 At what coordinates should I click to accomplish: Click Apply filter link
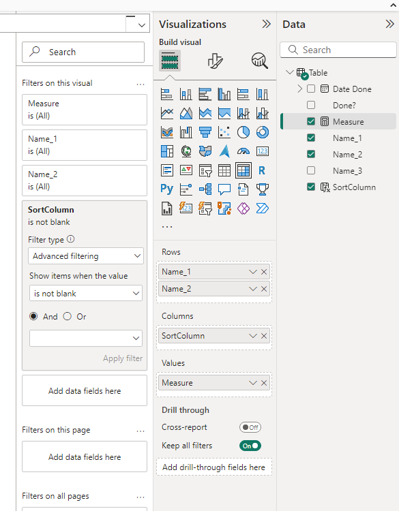point(123,358)
